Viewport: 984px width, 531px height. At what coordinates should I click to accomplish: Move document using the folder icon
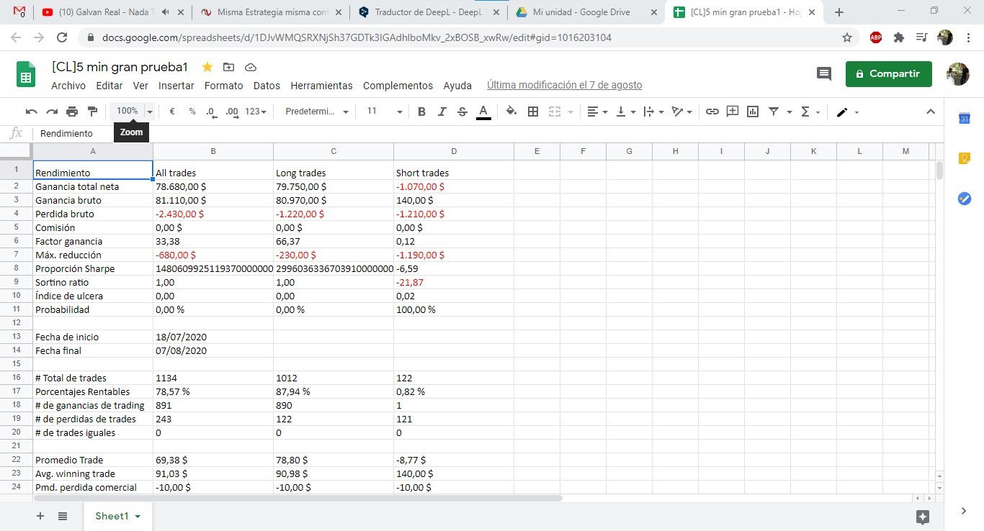click(x=229, y=67)
